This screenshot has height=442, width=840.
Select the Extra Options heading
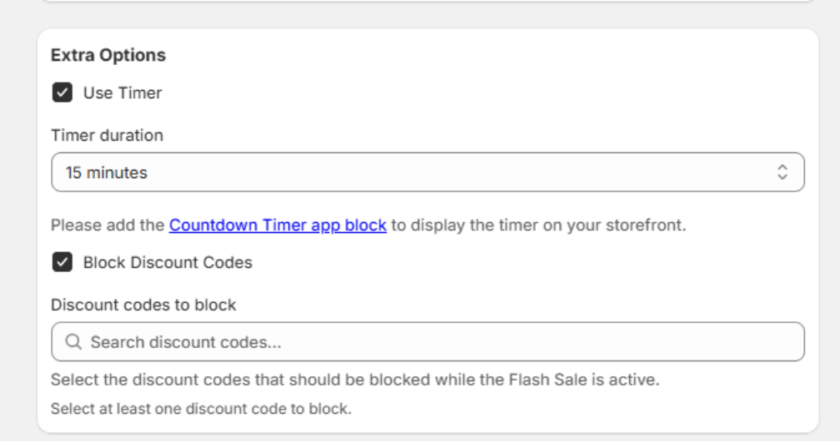click(x=108, y=55)
